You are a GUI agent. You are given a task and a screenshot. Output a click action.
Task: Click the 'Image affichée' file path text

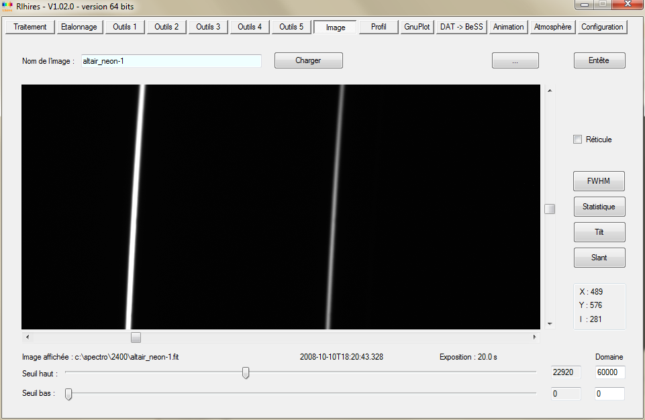point(101,357)
